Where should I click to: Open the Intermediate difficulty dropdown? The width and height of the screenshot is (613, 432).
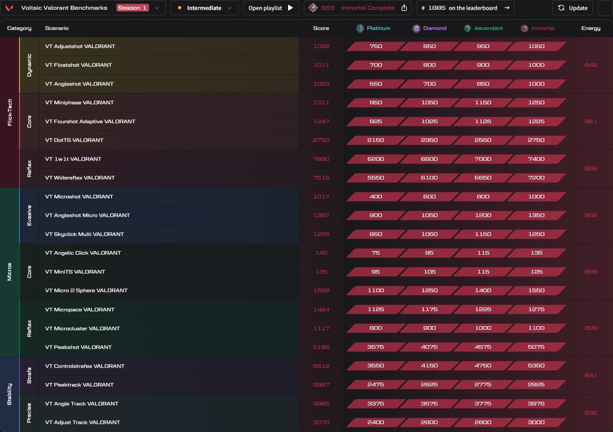click(x=204, y=8)
